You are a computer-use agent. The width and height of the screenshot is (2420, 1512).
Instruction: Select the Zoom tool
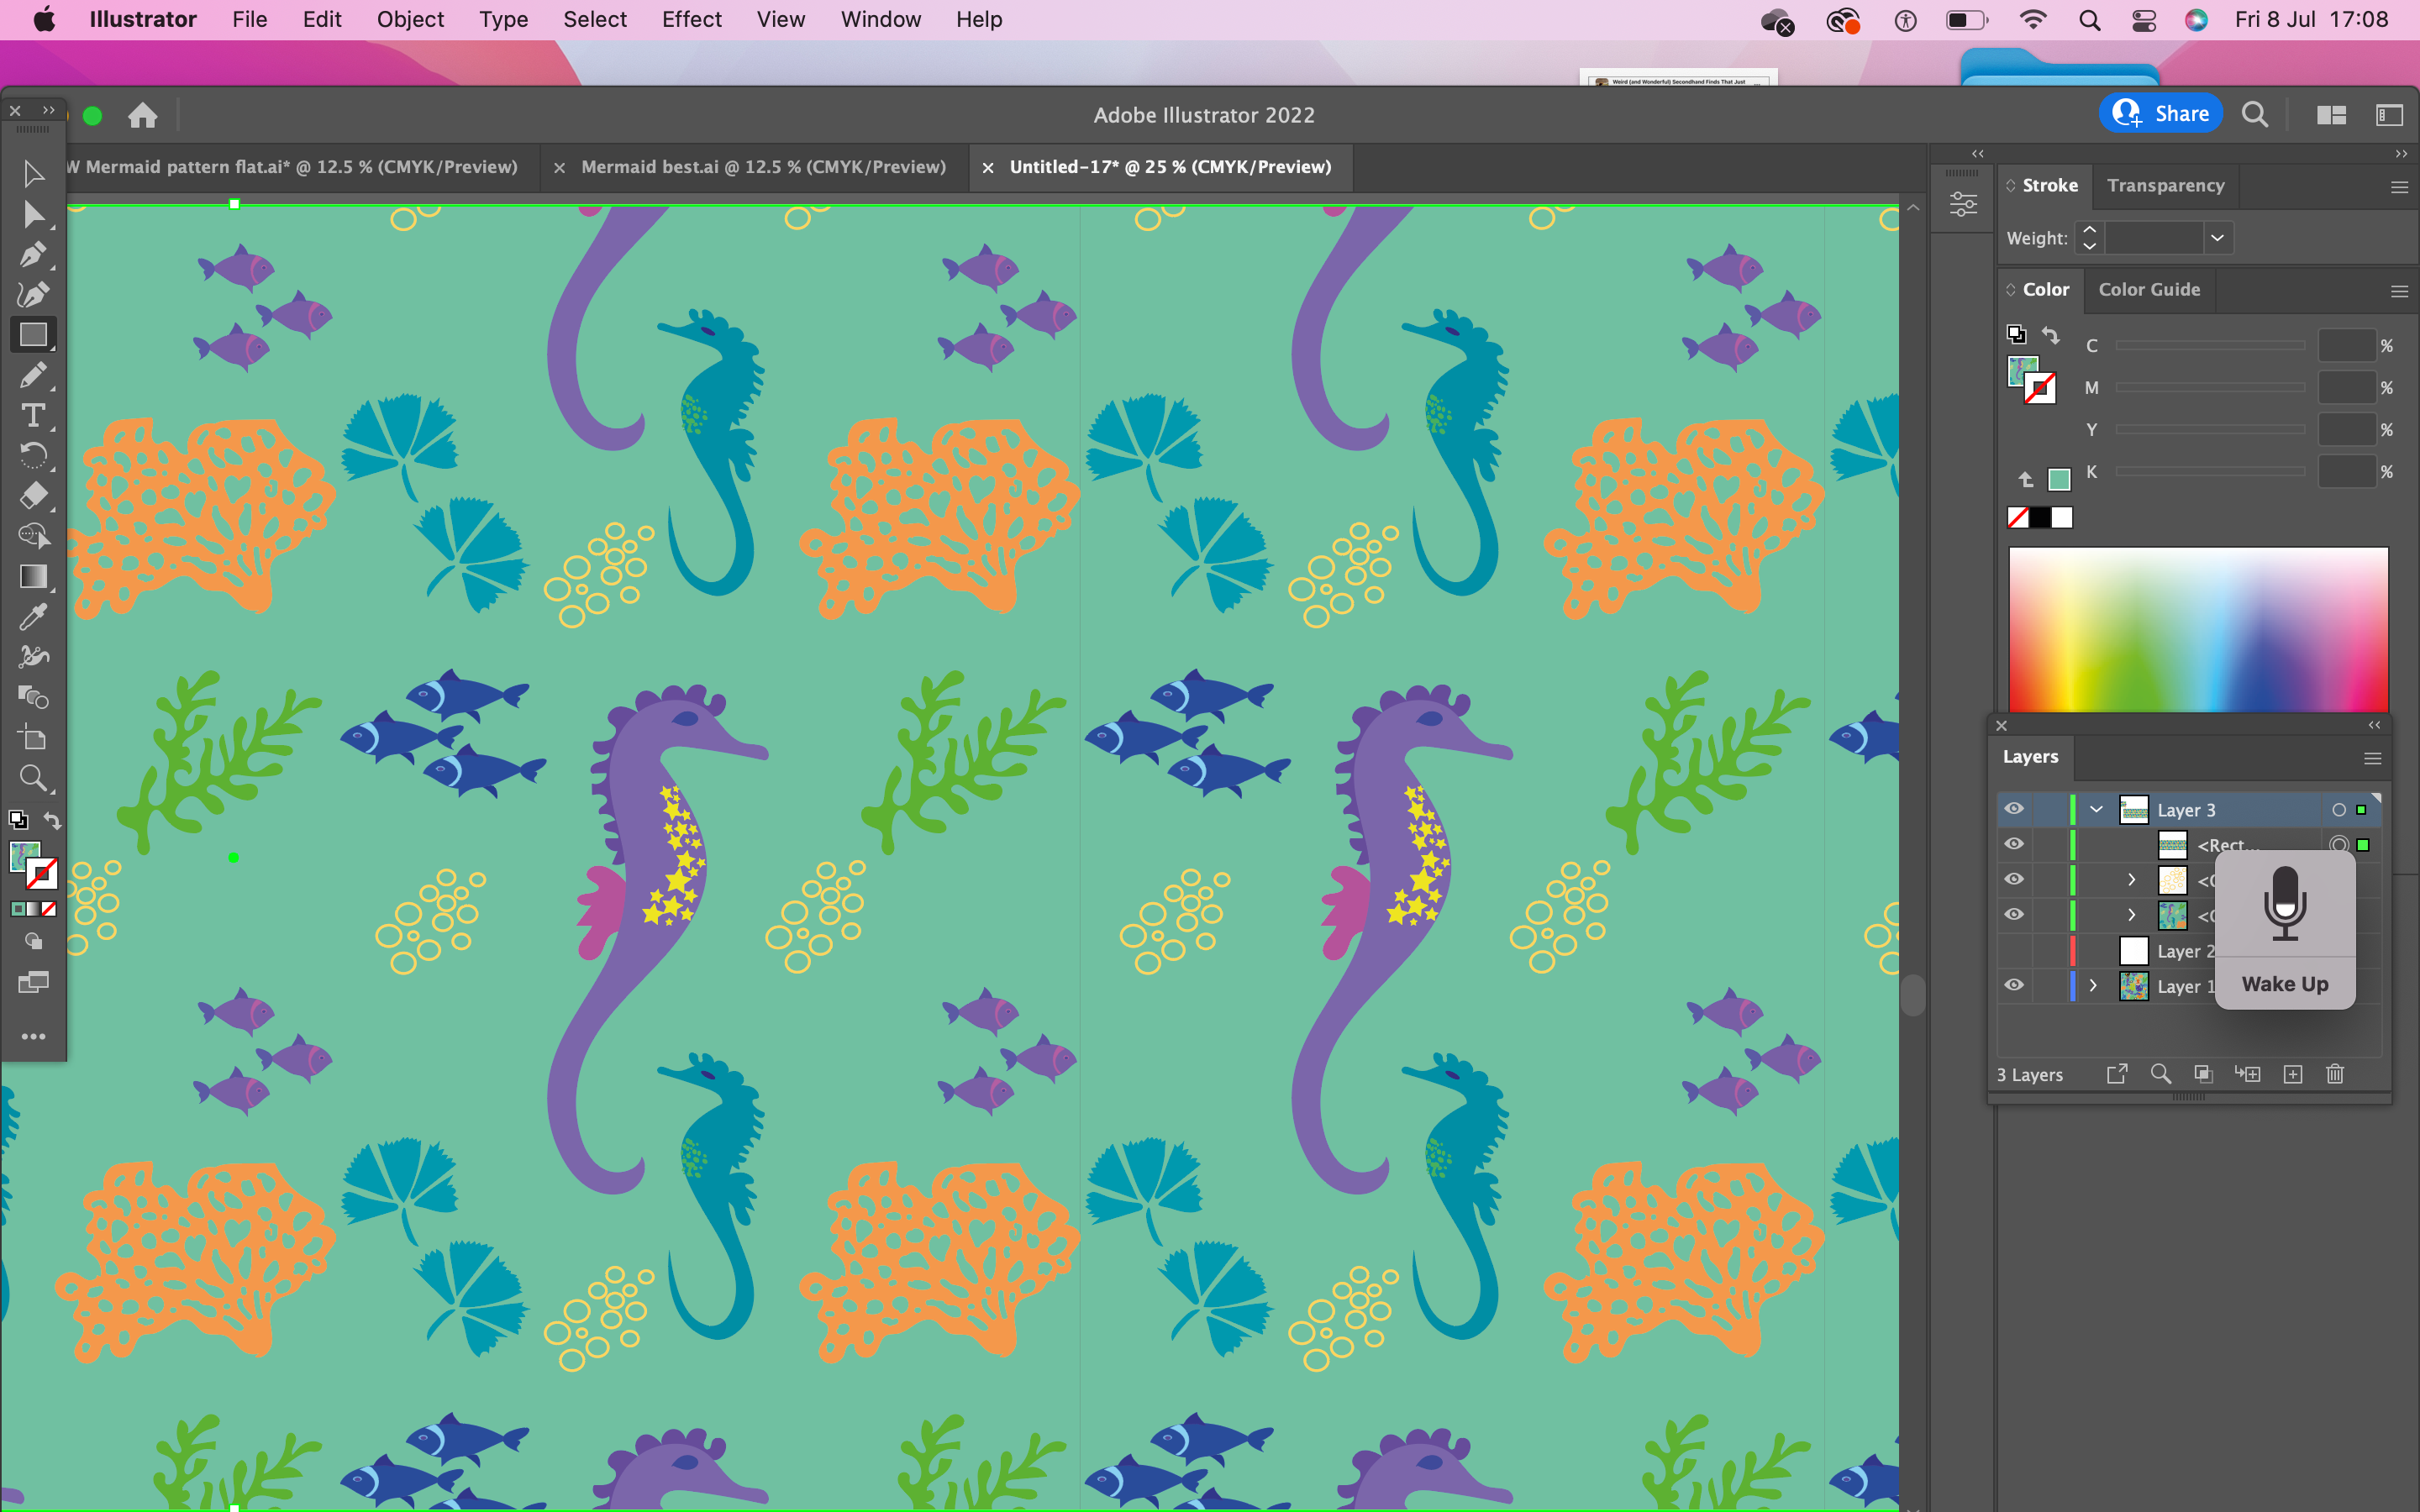click(33, 778)
